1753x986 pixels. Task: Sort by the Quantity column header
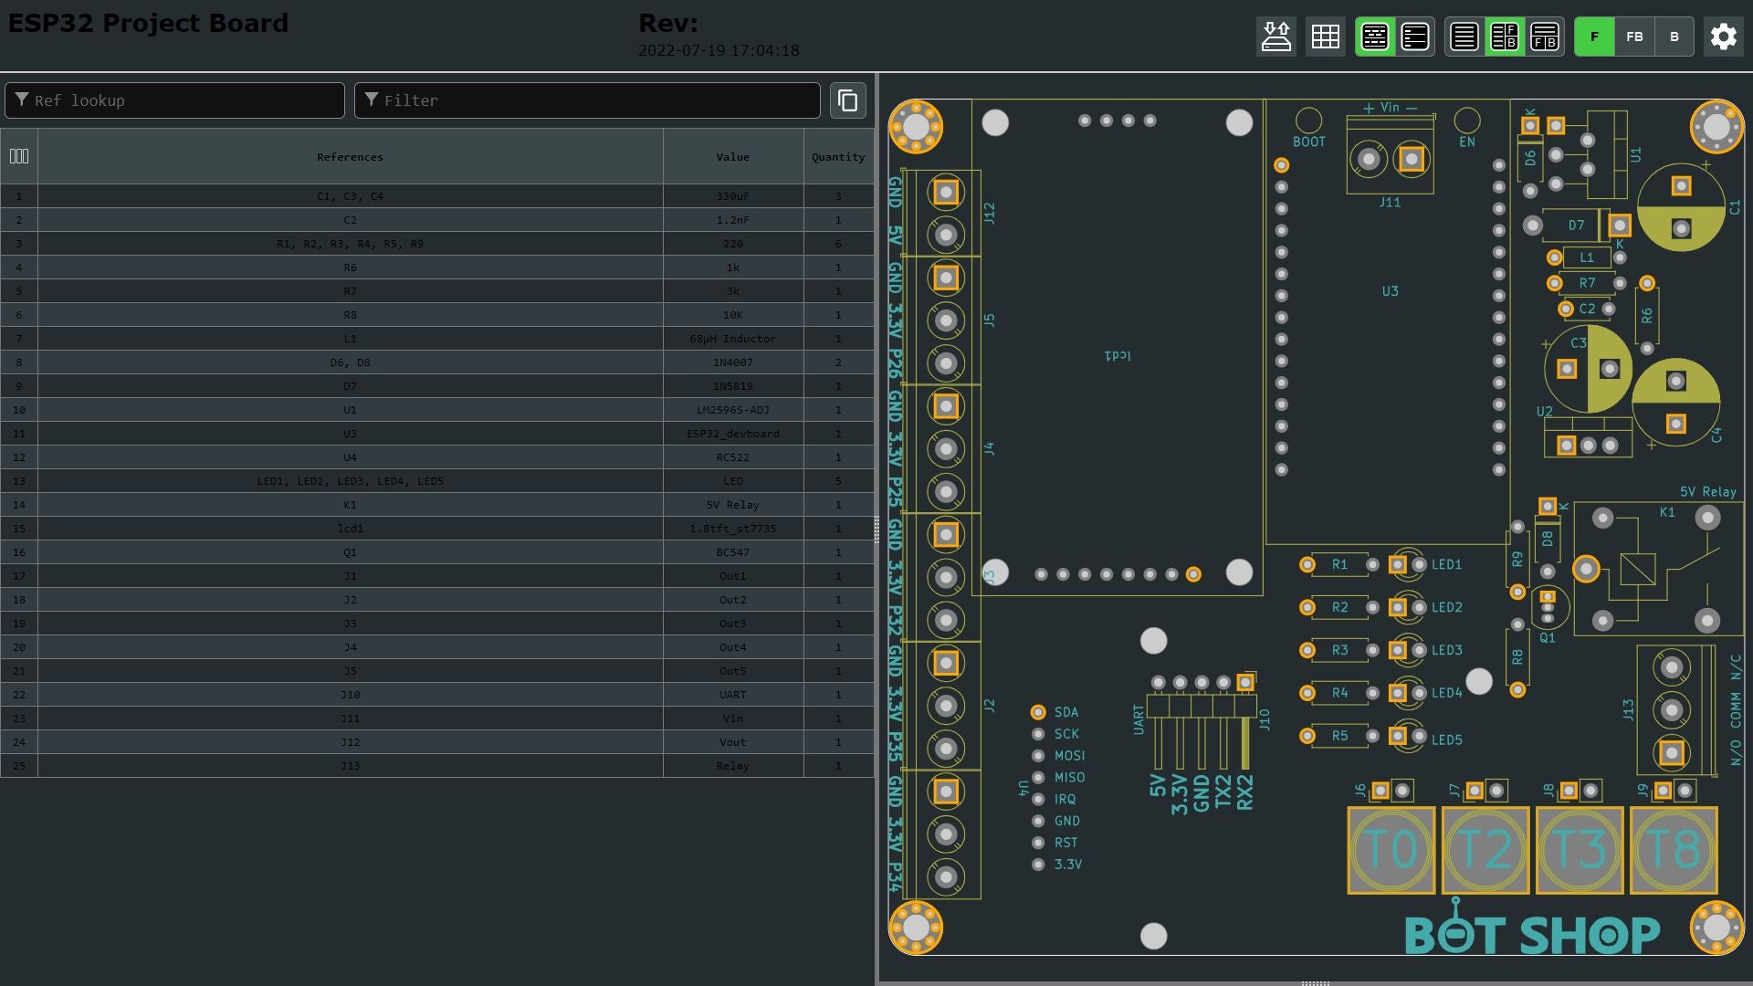(x=837, y=157)
